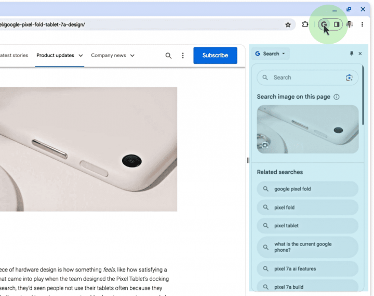Search the 'pixel 7a ai features' suggestion
The width and height of the screenshot is (374, 296).
point(308,269)
